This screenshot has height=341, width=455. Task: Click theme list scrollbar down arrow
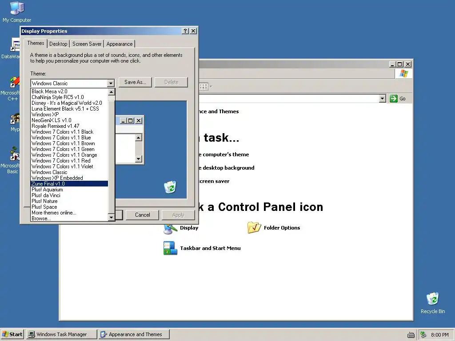(111, 218)
